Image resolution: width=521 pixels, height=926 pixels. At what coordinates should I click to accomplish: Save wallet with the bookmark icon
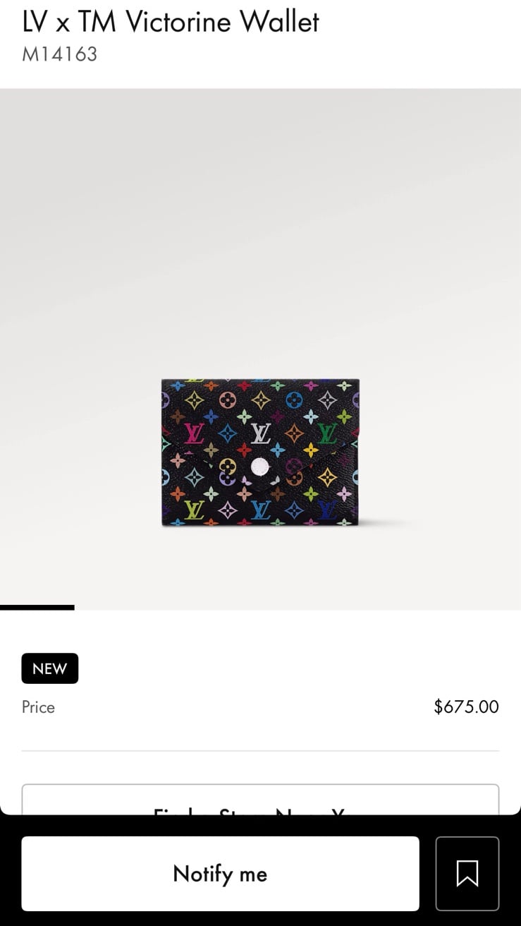[x=467, y=874]
